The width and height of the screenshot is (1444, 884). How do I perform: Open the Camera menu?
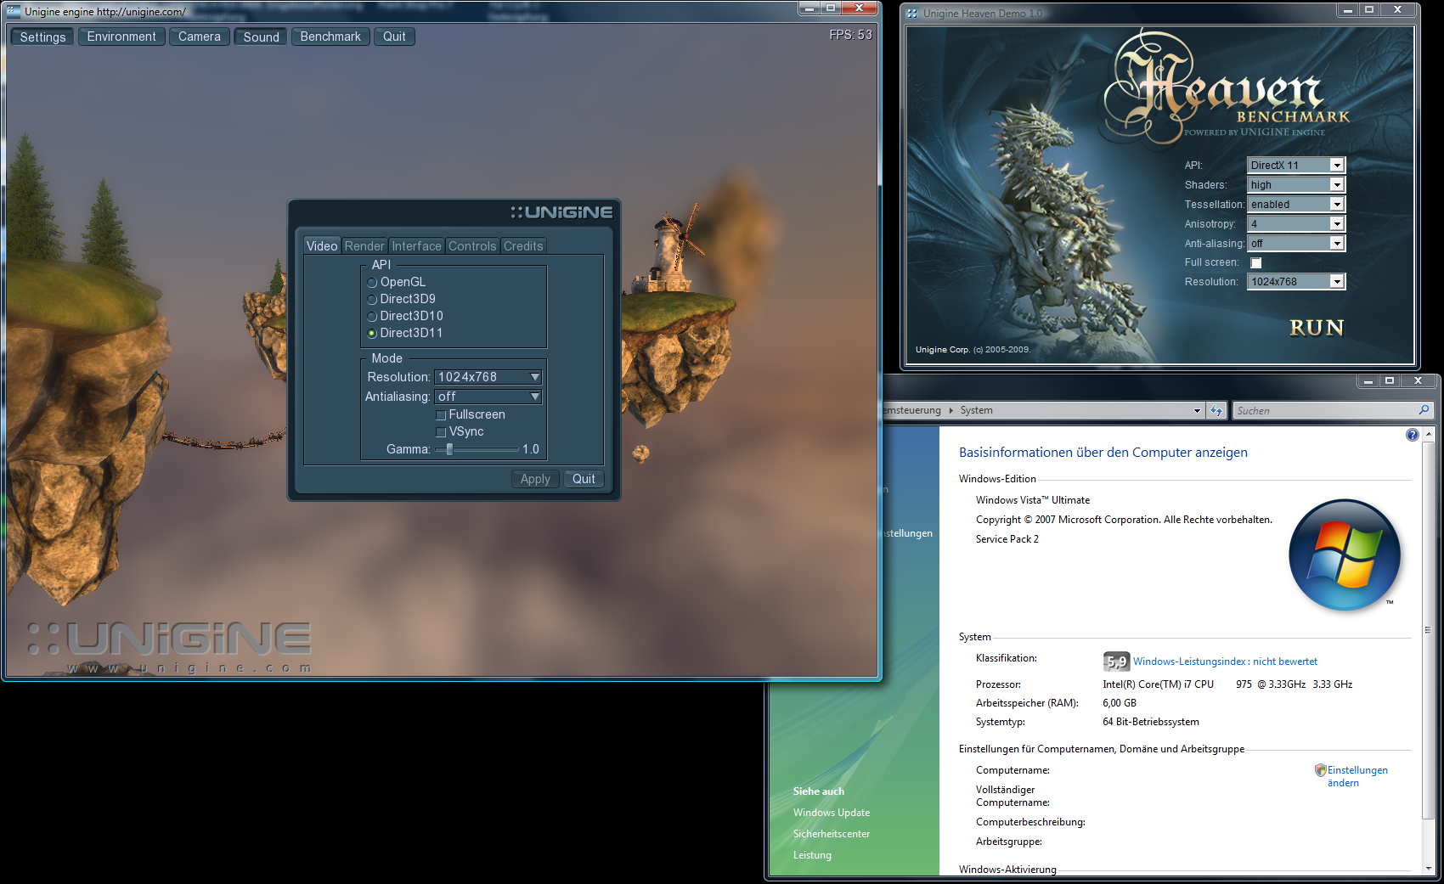[x=200, y=37]
